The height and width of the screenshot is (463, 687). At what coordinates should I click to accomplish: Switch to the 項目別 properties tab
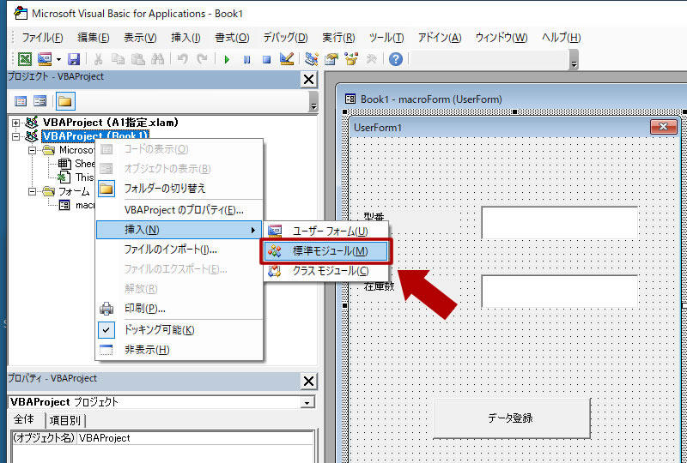point(65,420)
